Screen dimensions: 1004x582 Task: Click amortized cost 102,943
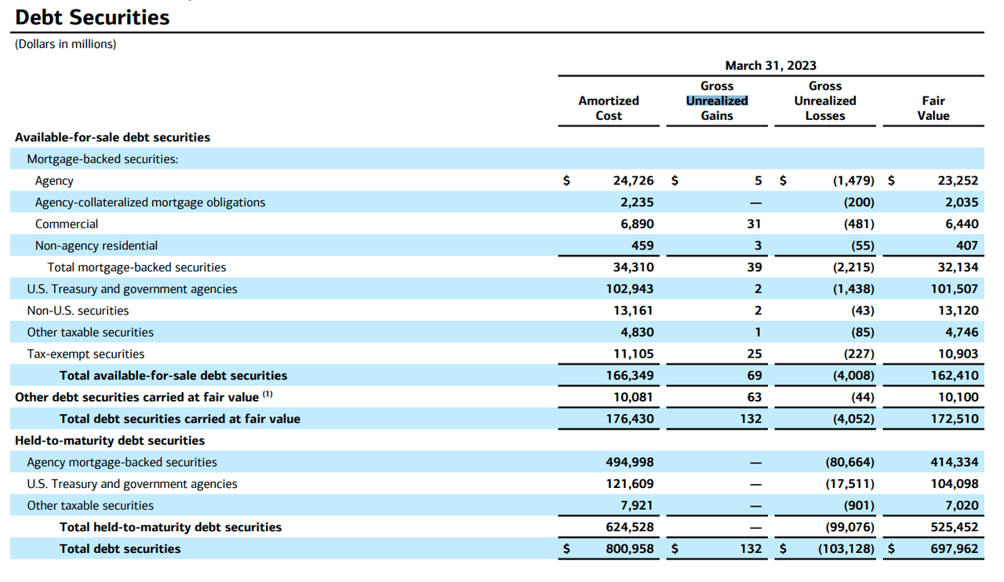630,289
